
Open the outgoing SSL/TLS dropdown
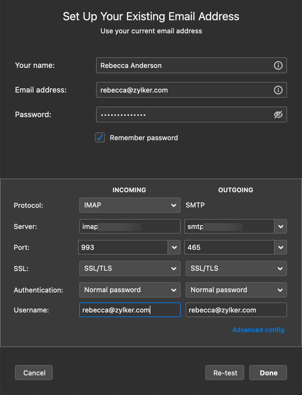click(x=236, y=269)
